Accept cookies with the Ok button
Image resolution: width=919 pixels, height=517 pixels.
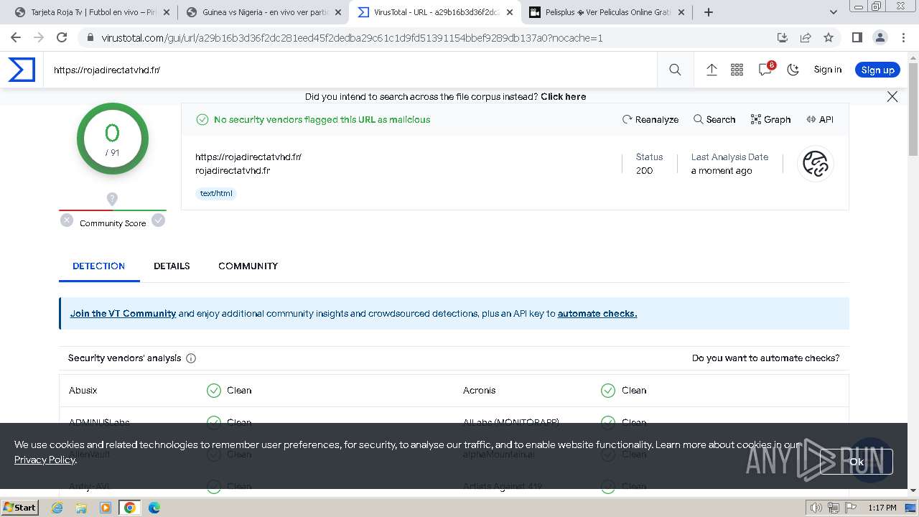pos(857,462)
